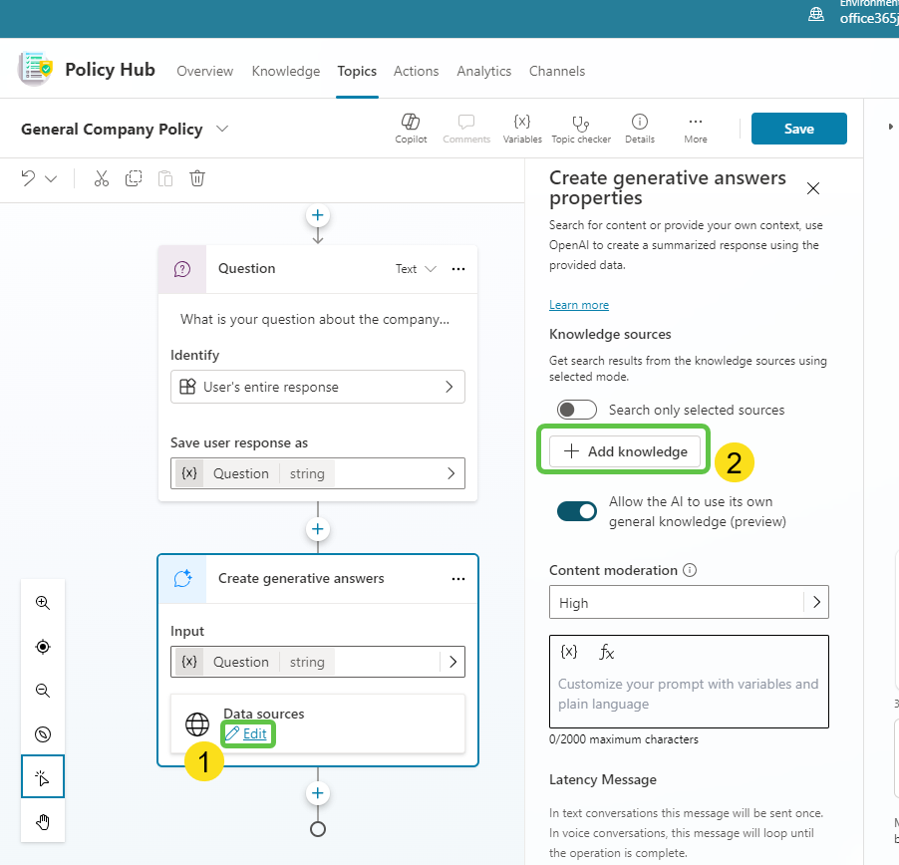The height and width of the screenshot is (865, 899).
Task: Select the pan hand tool
Action: pos(42,822)
